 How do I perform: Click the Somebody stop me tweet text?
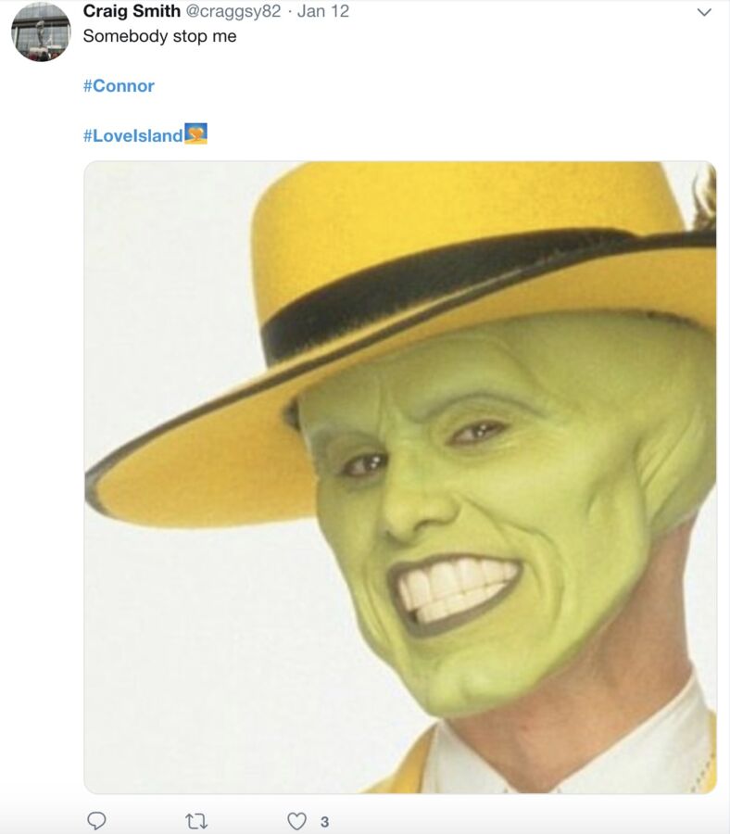tap(159, 36)
